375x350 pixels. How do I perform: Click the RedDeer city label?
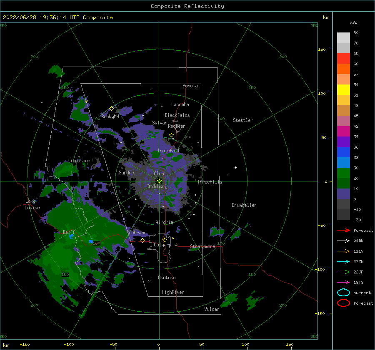(177, 126)
